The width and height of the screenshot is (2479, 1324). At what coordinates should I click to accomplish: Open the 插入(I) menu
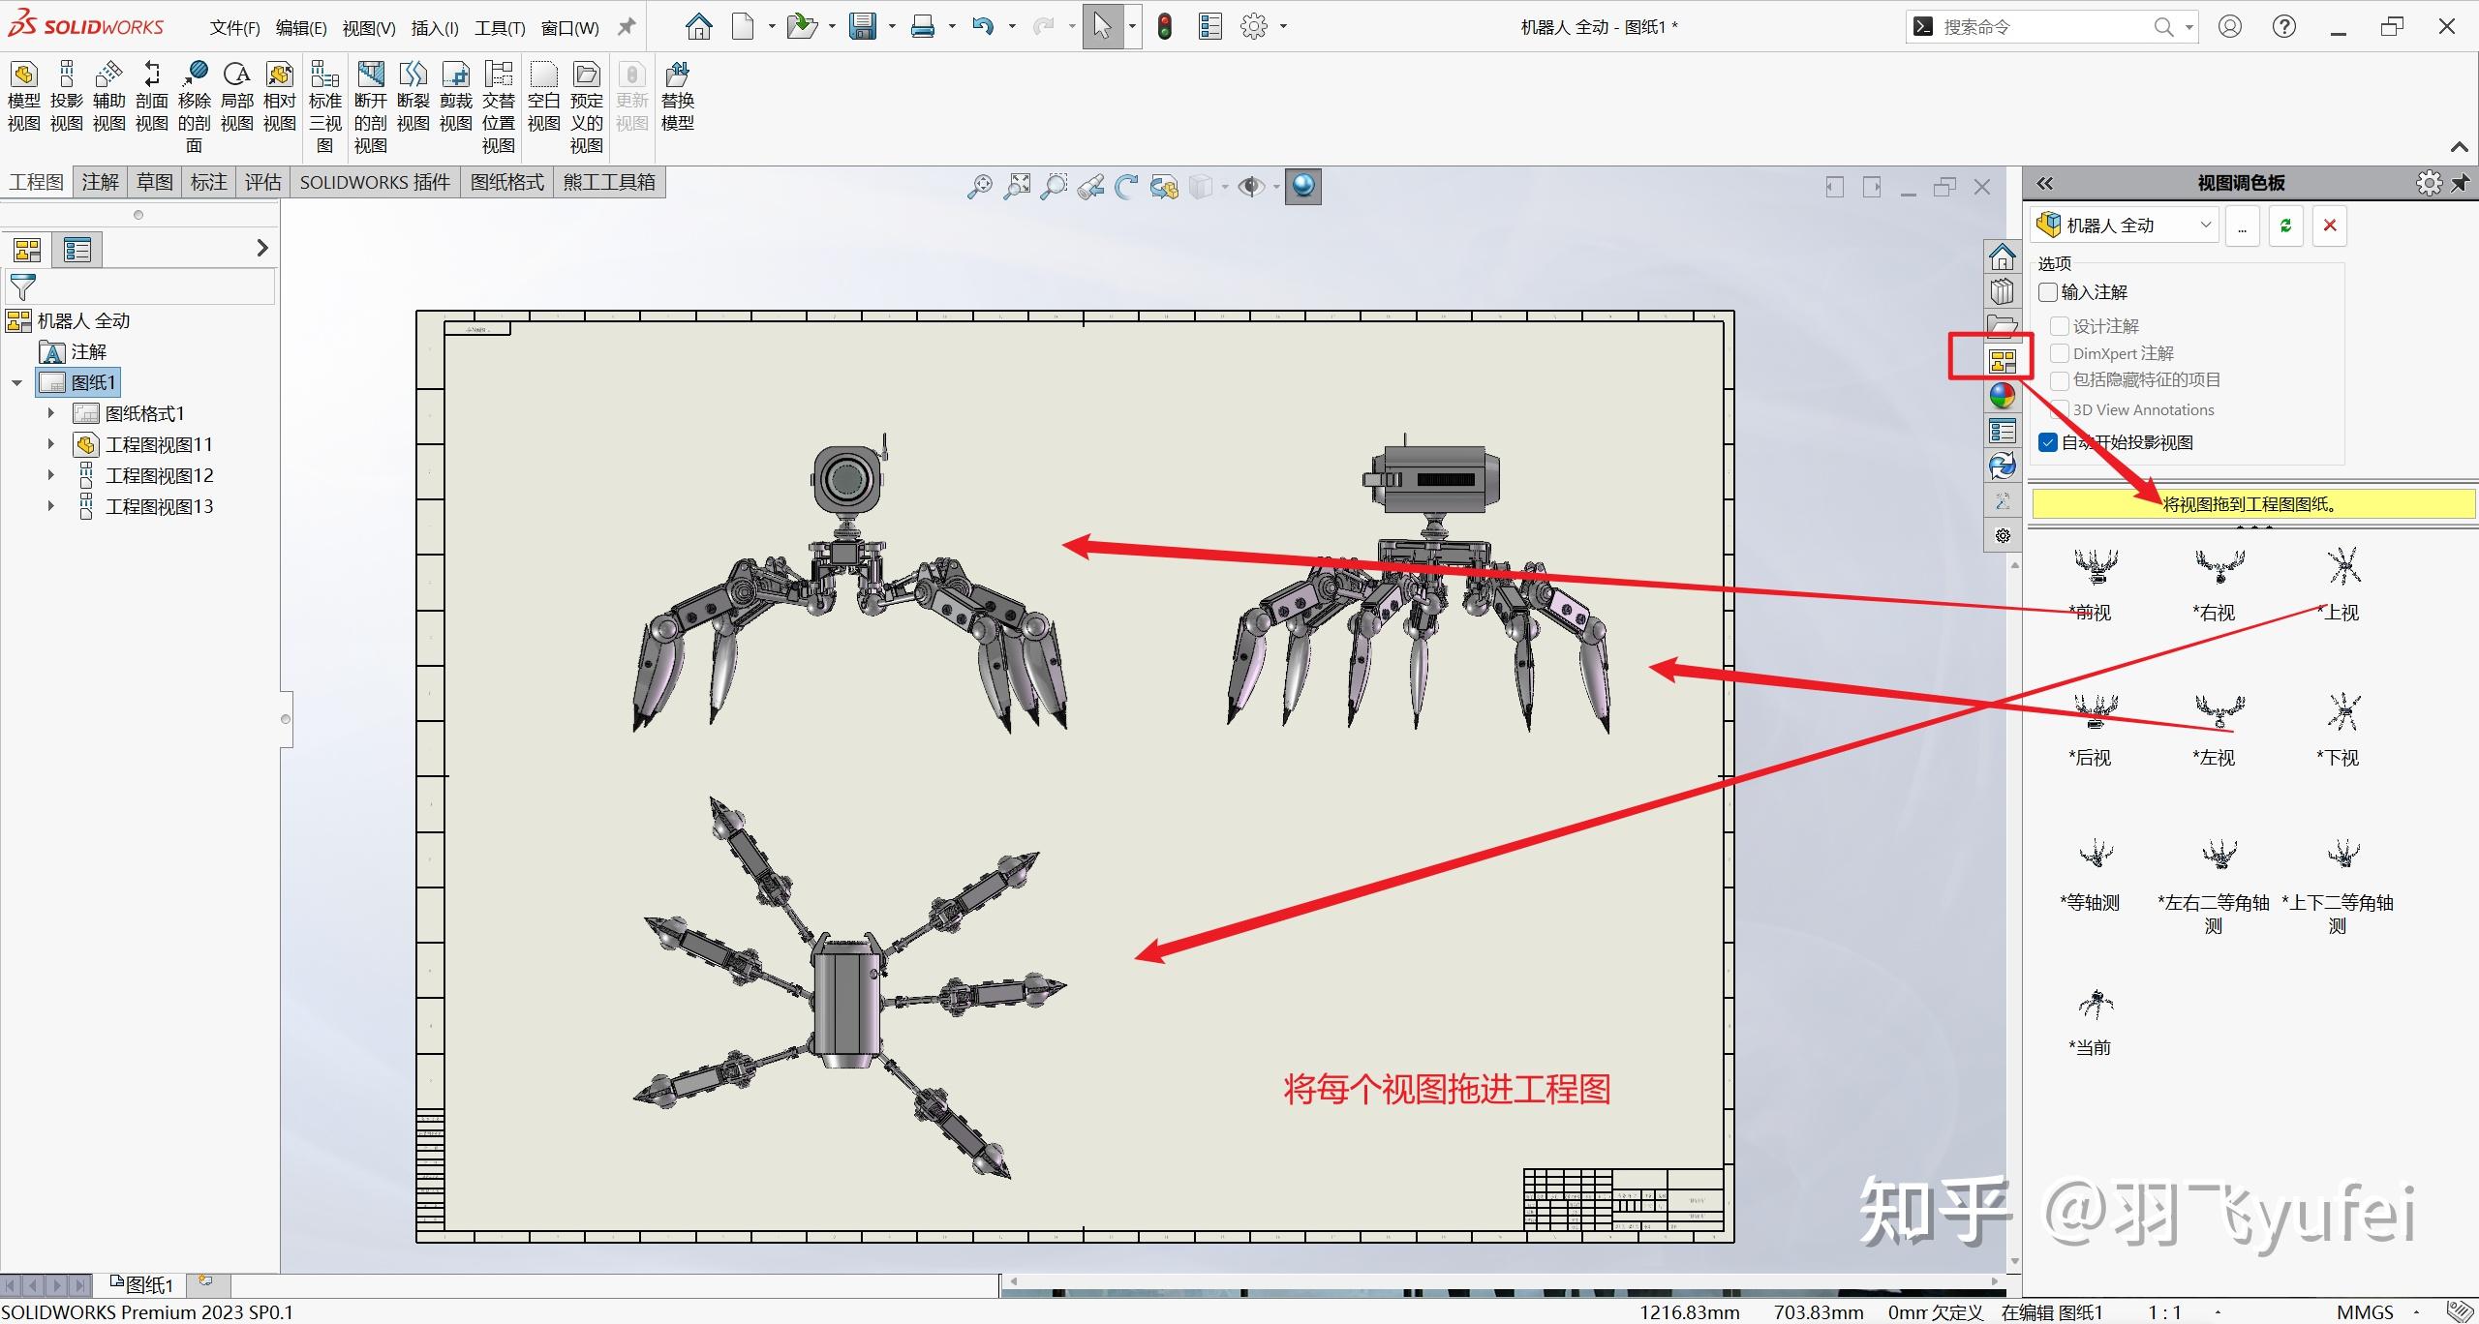[x=435, y=28]
